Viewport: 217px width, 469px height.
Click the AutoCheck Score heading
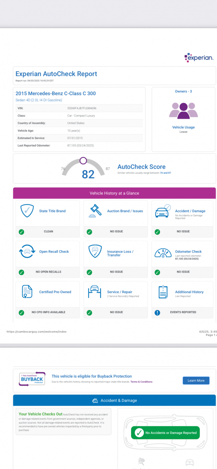click(142, 167)
